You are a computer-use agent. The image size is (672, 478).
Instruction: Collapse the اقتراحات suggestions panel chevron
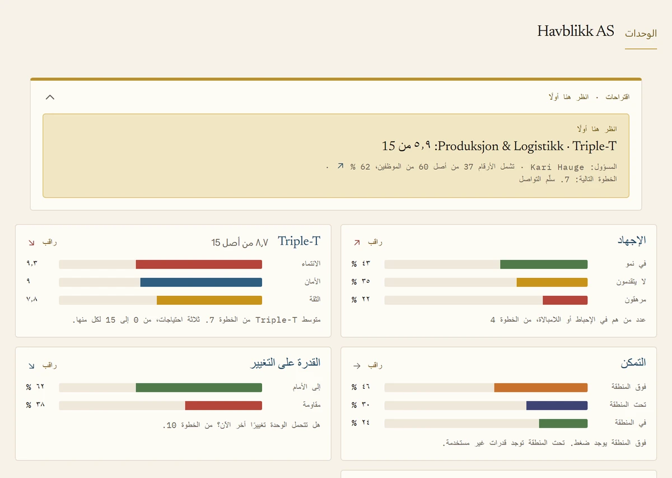coord(50,97)
